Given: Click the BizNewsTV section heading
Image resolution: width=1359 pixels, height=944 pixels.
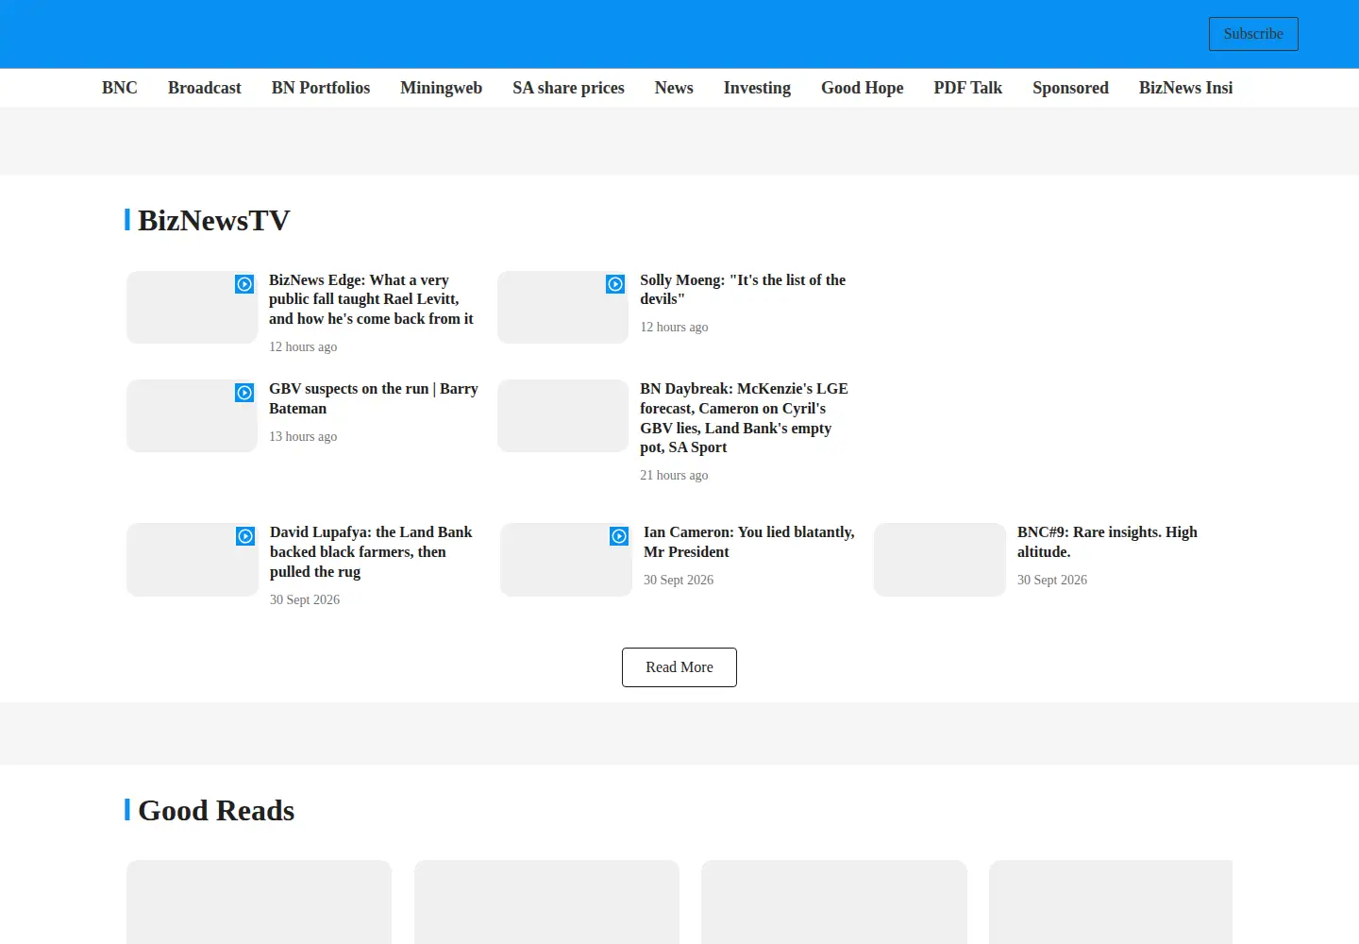Looking at the screenshot, I should (213, 220).
